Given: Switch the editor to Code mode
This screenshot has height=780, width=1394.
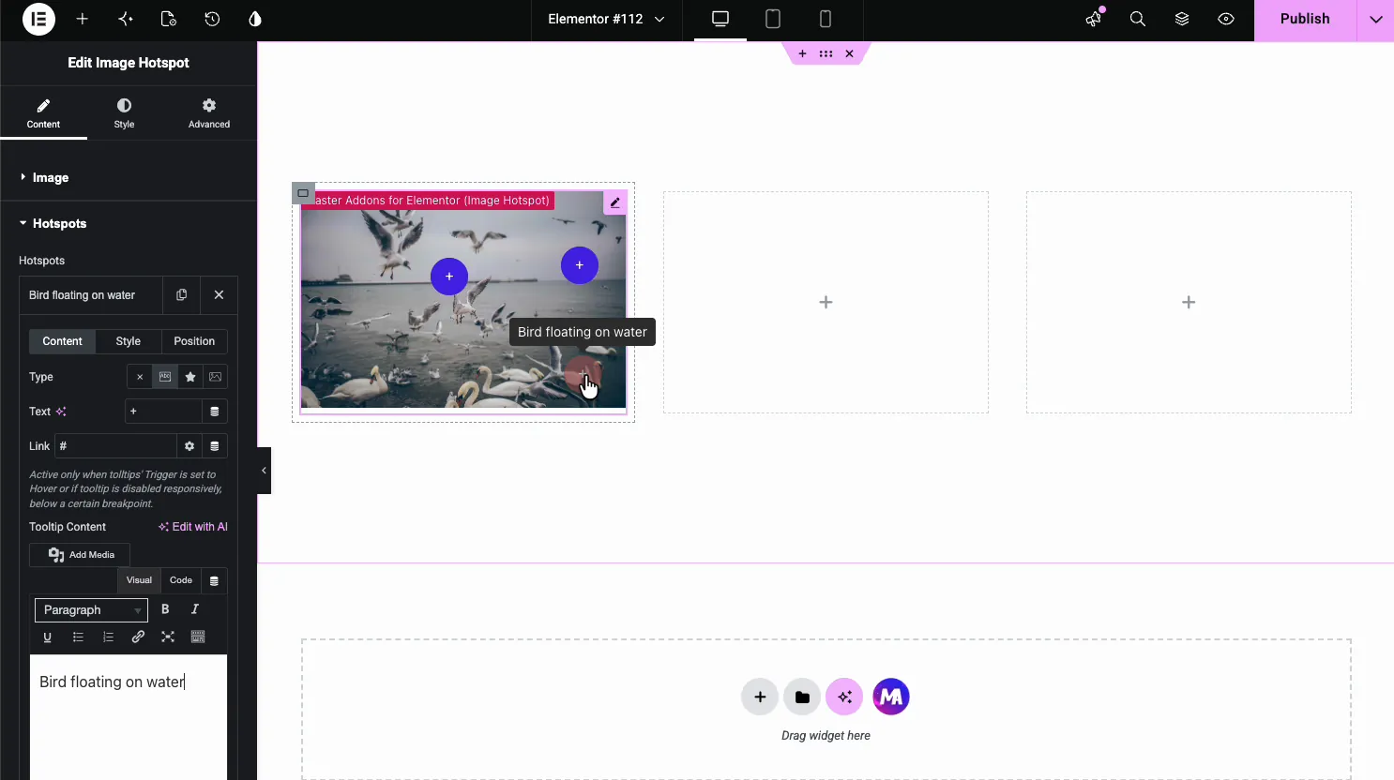Looking at the screenshot, I should (181, 580).
